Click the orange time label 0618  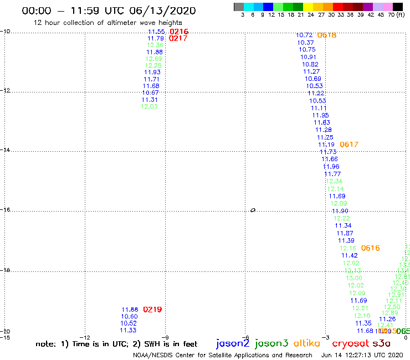(327, 35)
